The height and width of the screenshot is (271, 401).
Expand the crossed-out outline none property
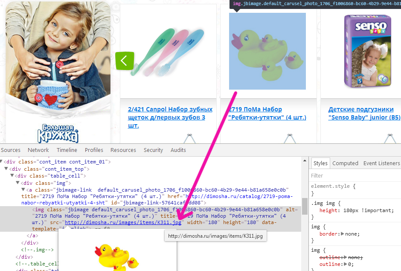point(345,257)
